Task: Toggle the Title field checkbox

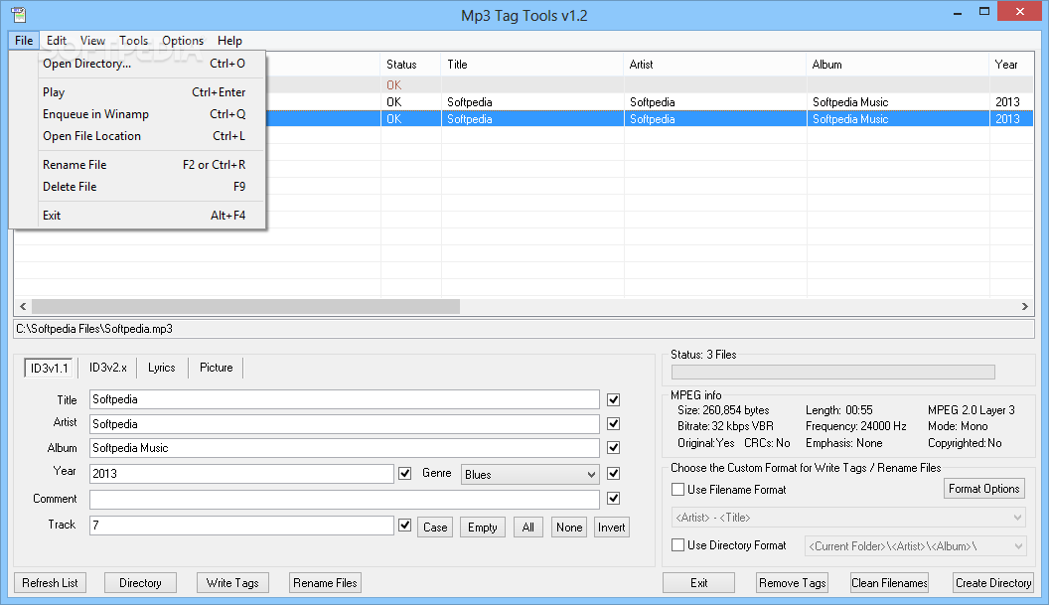Action: [x=614, y=399]
